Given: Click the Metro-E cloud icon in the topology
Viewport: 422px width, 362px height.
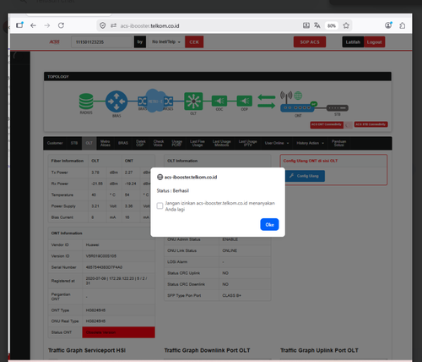Looking at the screenshot, I should (x=154, y=101).
